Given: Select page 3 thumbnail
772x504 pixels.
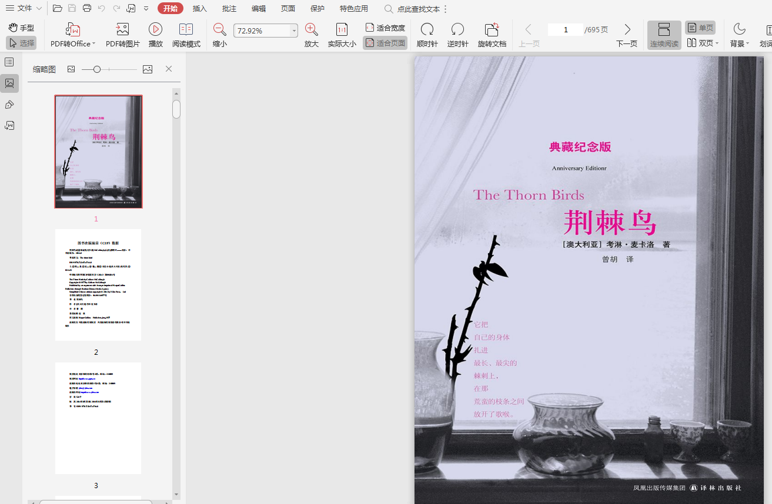Looking at the screenshot, I should [98, 418].
